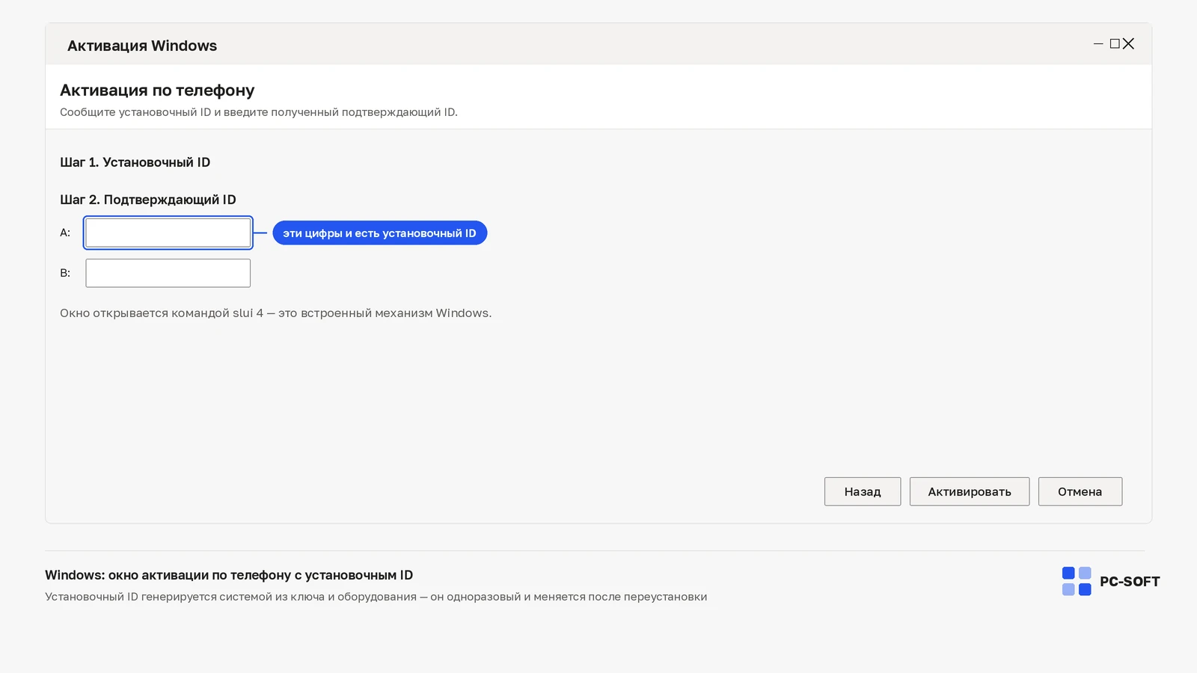Click the confirmation ID field B
The height and width of the screenshot is (673, 1197).
pyautogui.click(x=168, y=273)
